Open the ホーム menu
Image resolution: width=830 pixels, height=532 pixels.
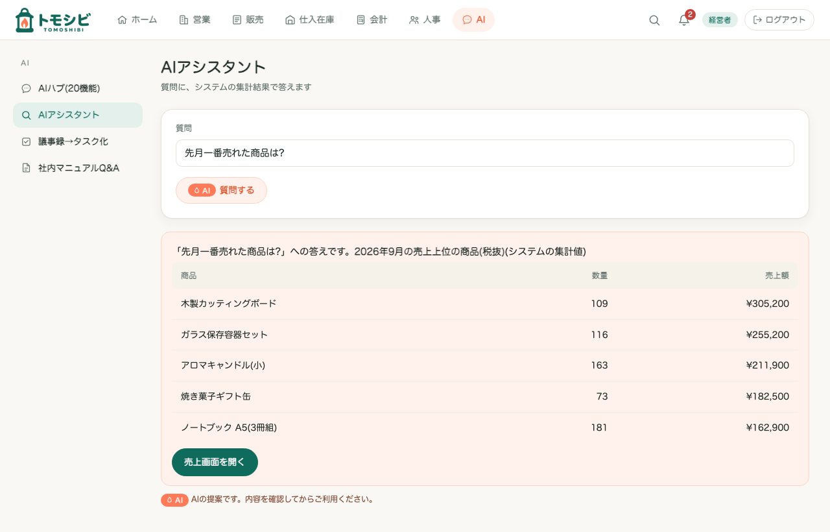point(137,20)
